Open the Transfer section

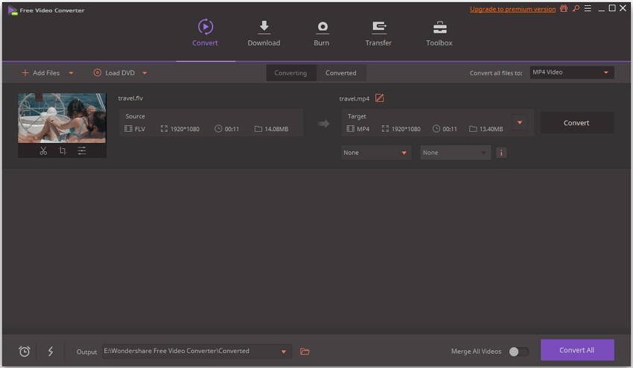[378, 33]
